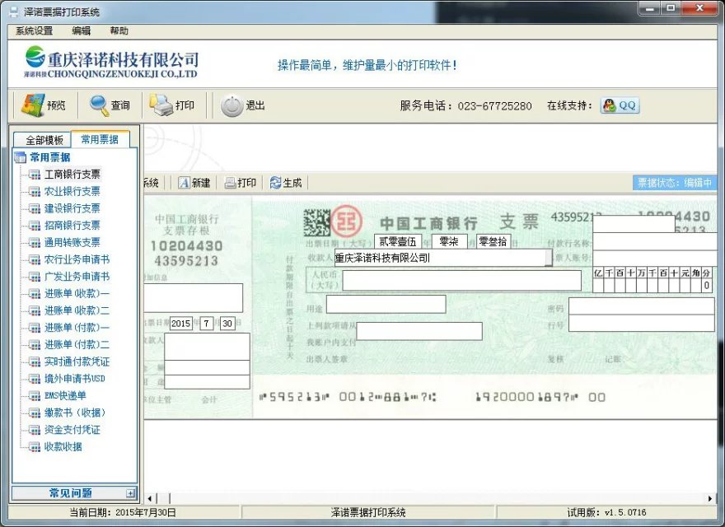The image size is (725, 527).
Task: Open the payee 收款人 dropdown arrow
Action: click(x=549, y=258)
